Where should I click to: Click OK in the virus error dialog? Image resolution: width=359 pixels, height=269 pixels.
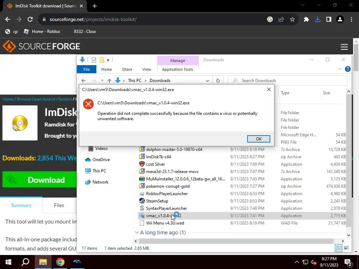pos(258,139)
